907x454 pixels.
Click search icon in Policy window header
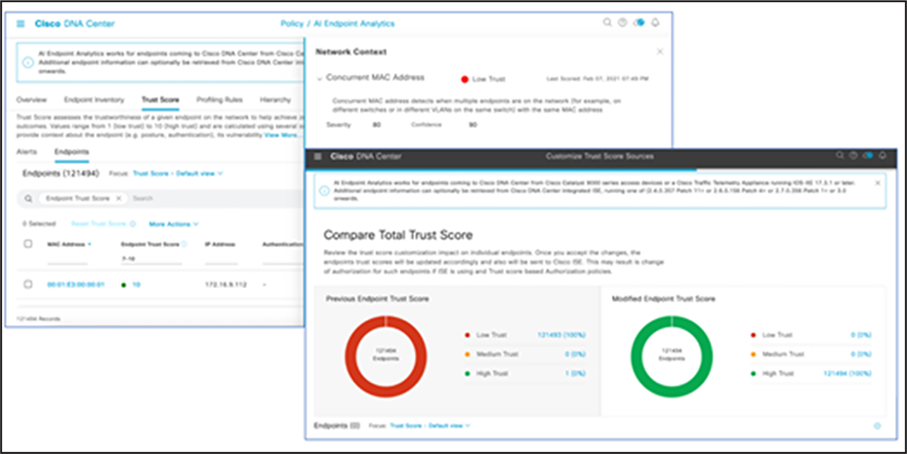pos(607,22)
